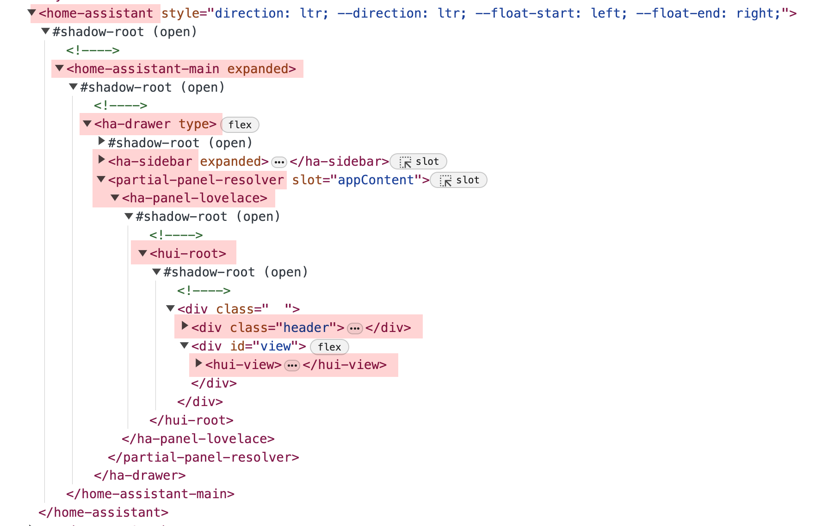The height and width of the screenshot is (526, 840).
Task: Select the type attribute of ha-drawer
Action: point(194,124)
